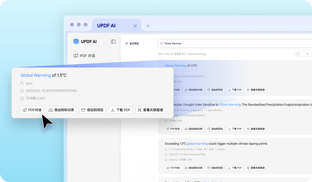Select the UPDF AI tab

pos(106,26)
